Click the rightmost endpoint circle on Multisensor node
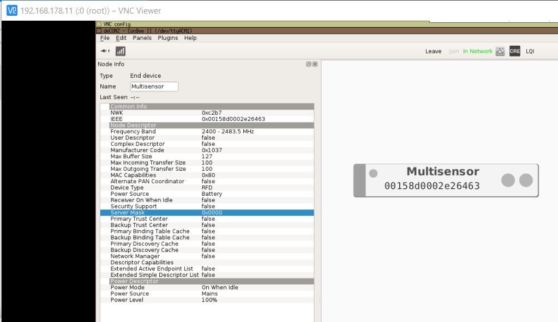 coord(526,181)
